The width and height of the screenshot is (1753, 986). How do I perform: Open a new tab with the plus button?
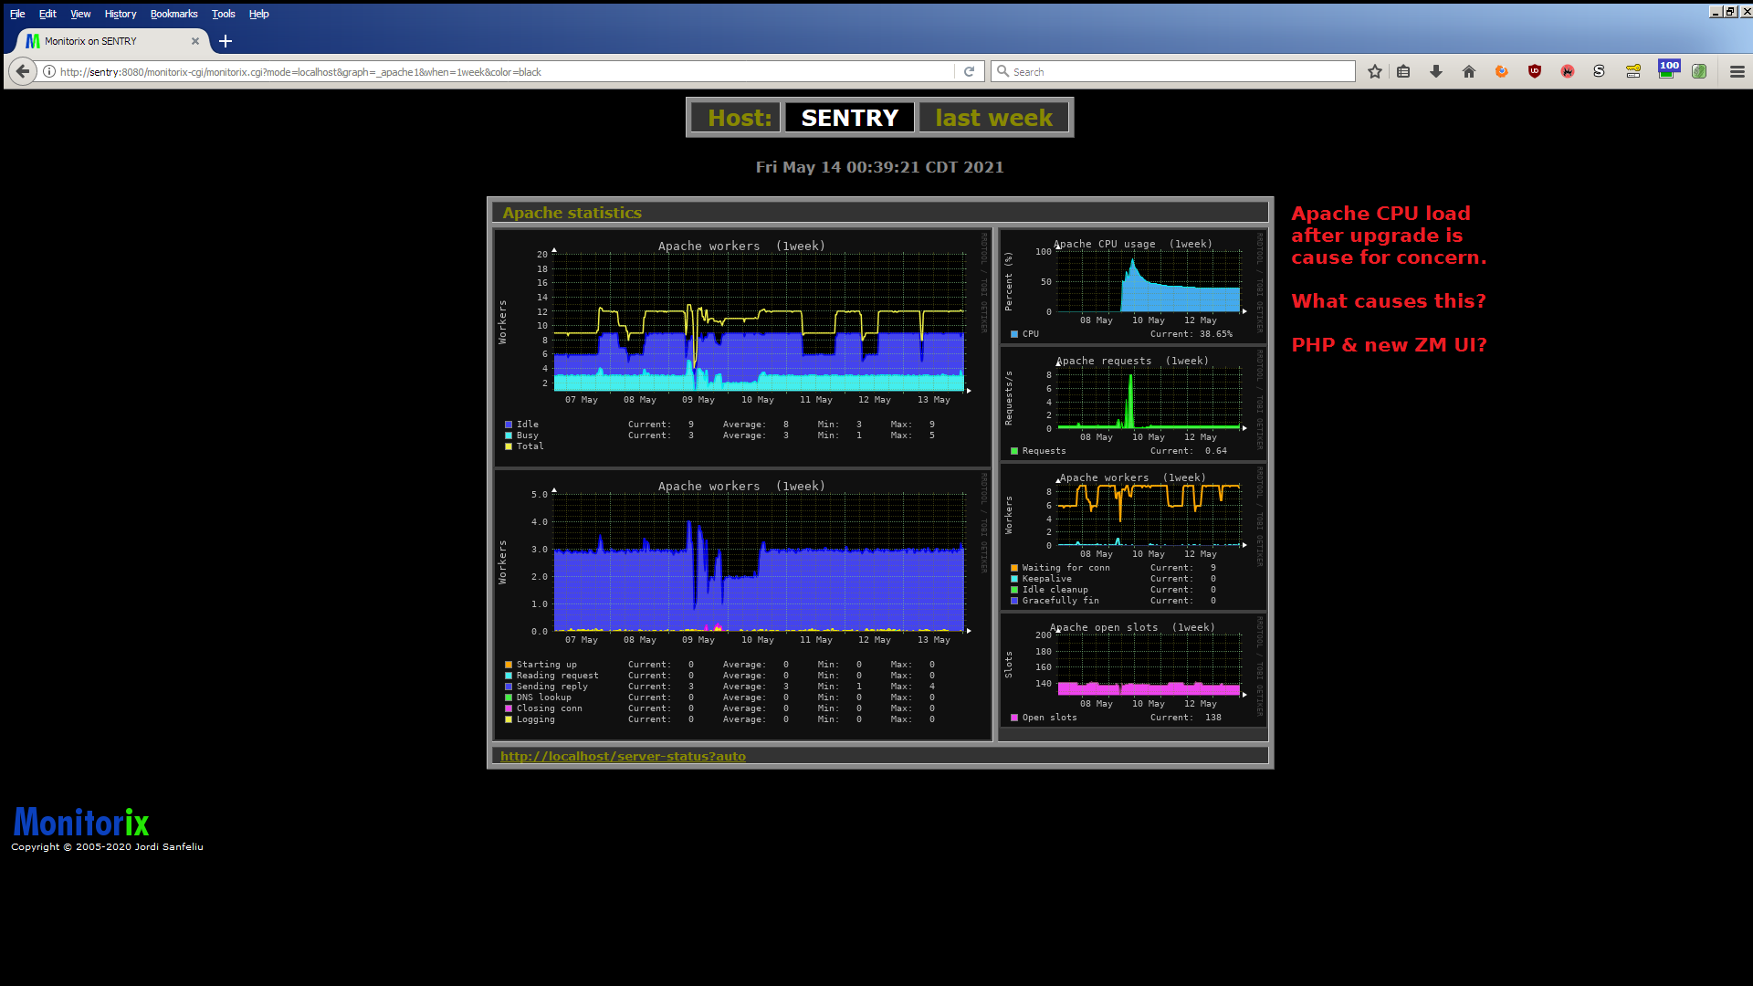pos(226,41)
